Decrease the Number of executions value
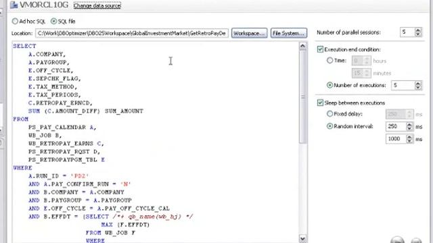Viewport: 433px width, 243px height. pos(418,88)
